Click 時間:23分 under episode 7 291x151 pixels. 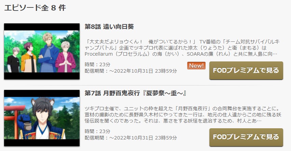97,131
